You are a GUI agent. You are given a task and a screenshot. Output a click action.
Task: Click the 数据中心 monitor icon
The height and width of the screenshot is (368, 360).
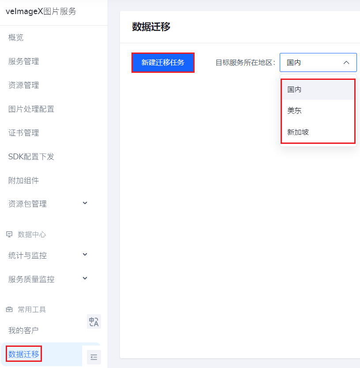[x=9, y=234]
